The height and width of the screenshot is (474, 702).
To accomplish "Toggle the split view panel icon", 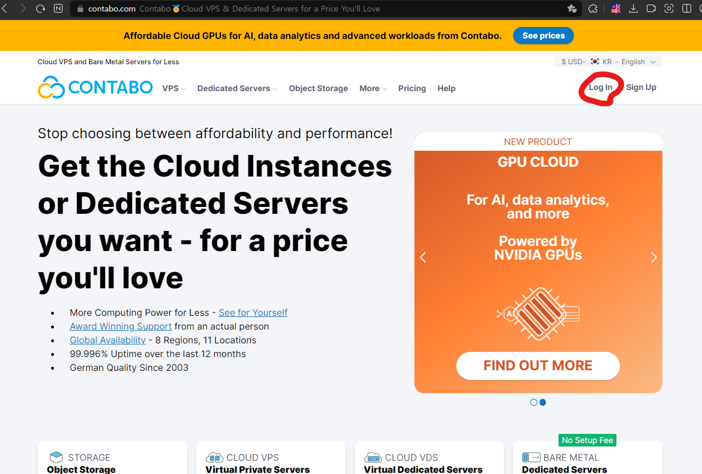I will [687, 9].
